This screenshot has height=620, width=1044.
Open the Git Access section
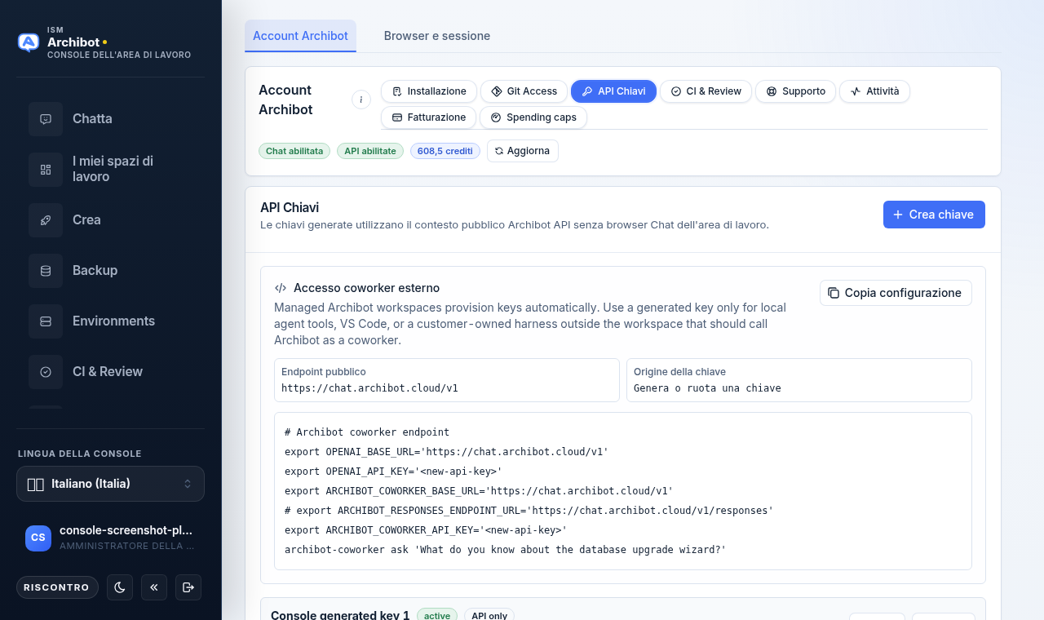[x=524, y=91]
